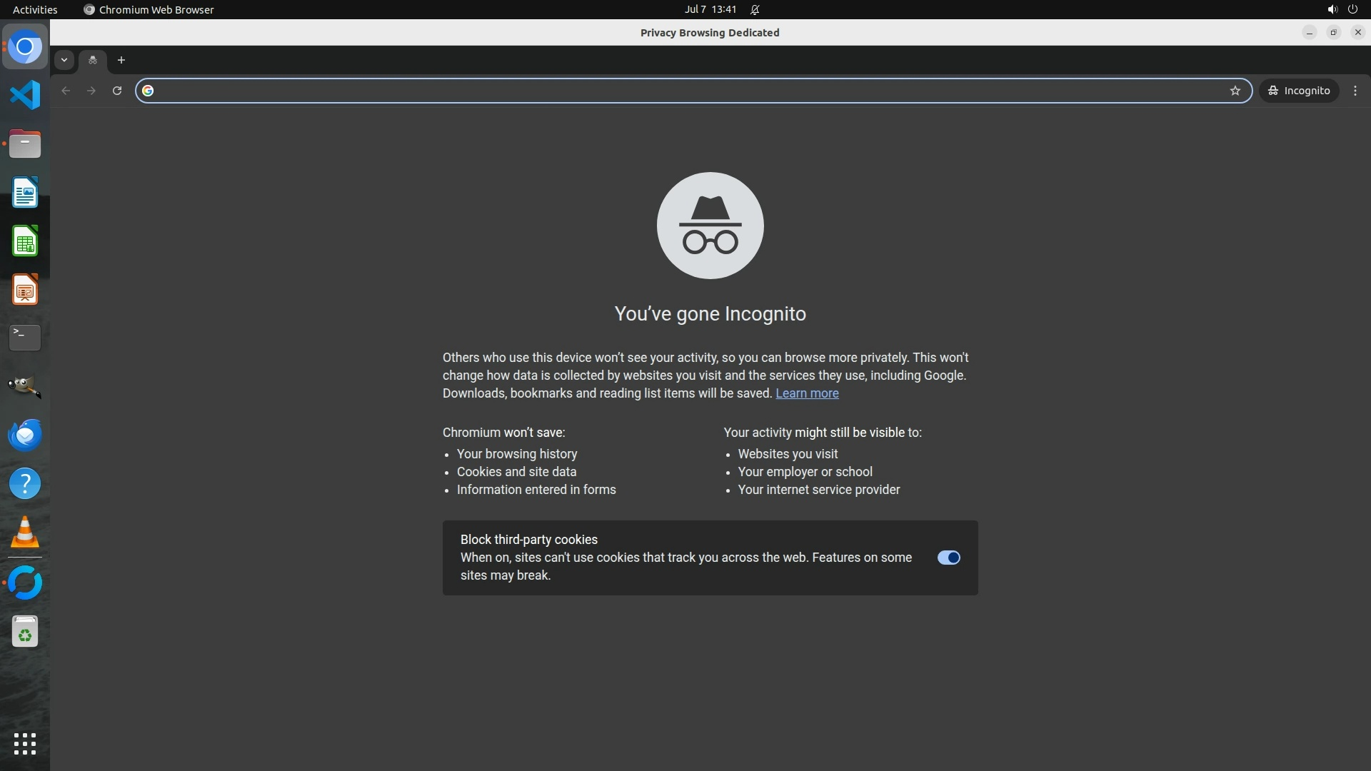Viewport: 1371px width, 771px height.
Task: Open the Activities overview
Action: tap(35, 9)
